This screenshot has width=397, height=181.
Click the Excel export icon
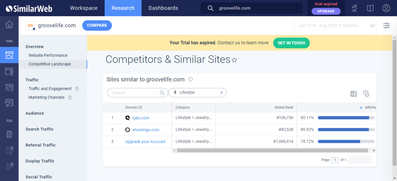[x=354, y=94]
